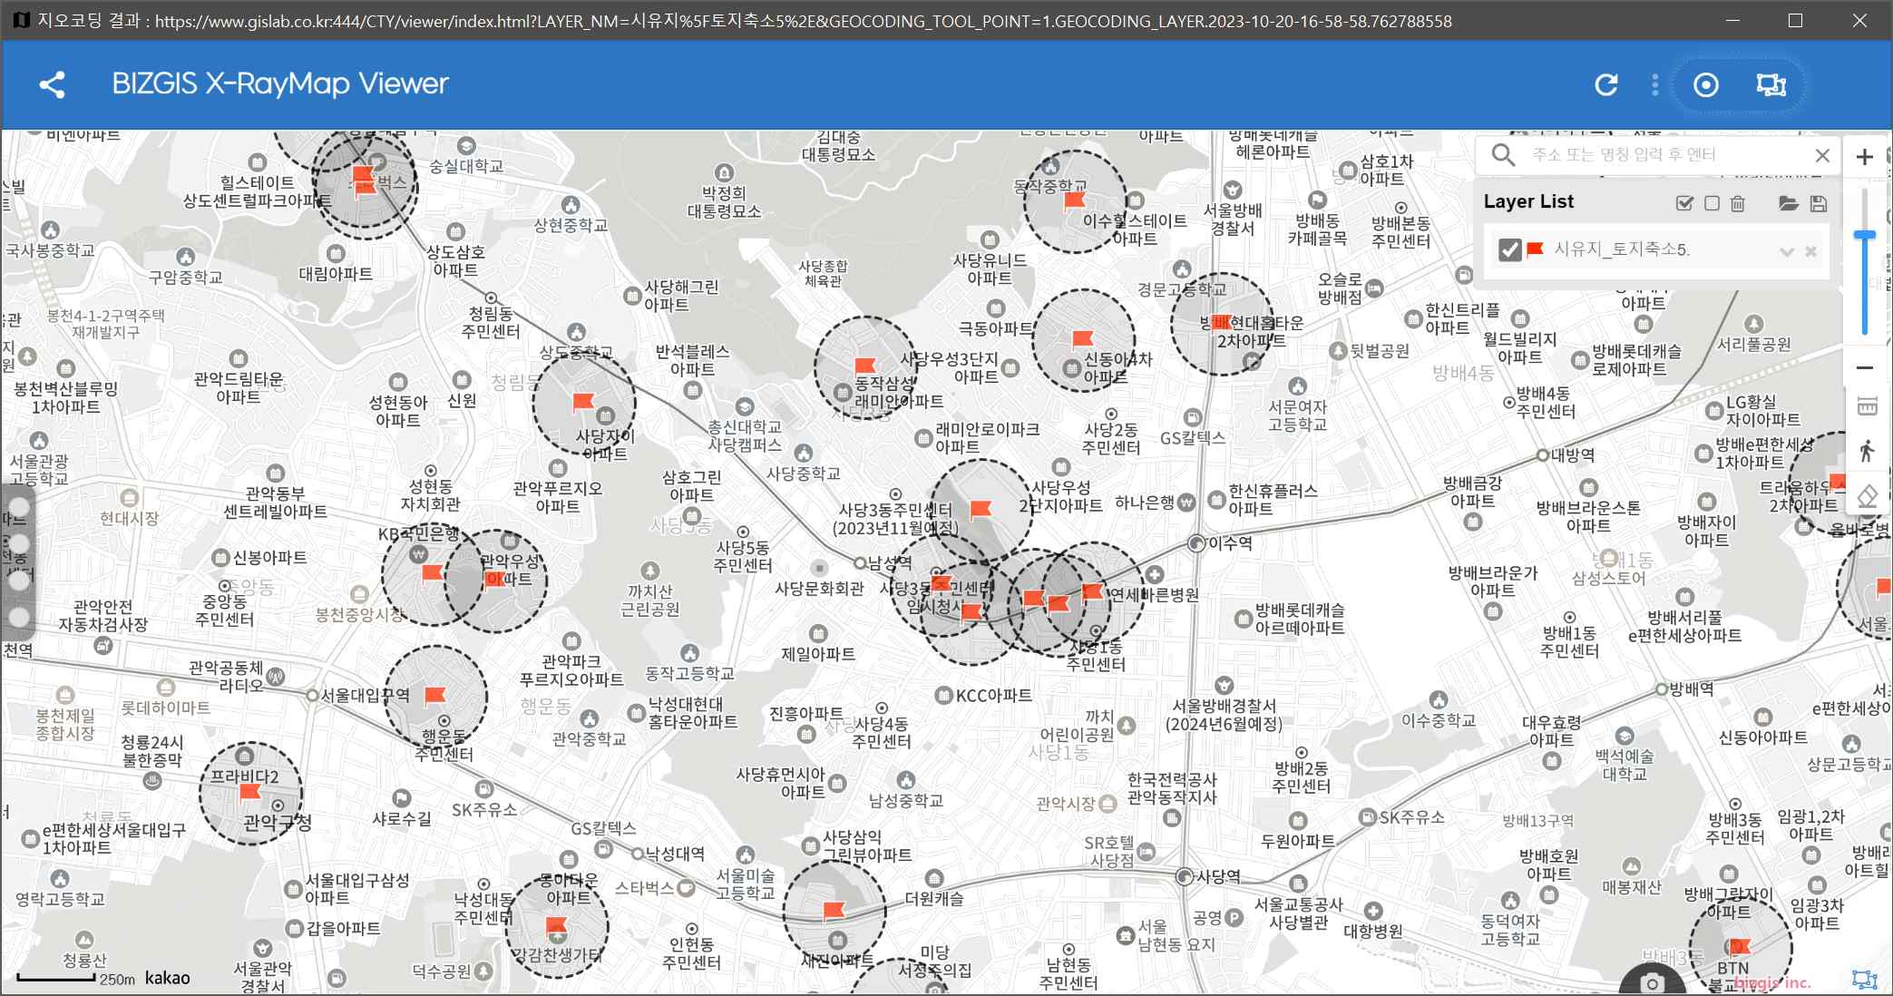Open layer file with folder icon
Image resolution: width=1893 pixels, height=996 pixels.
coord(1789,203)
